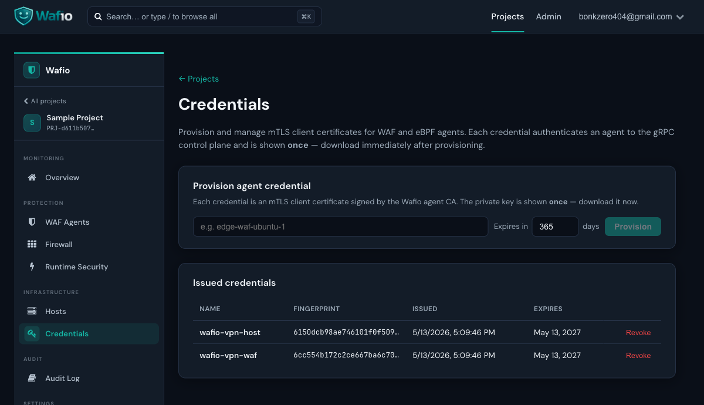Click the NAME column header
This screenshot has width=704, height=405.
(x=210, y=309)
